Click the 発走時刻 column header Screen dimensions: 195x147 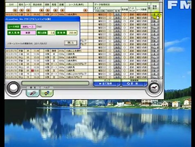click(x=37, y=4)
